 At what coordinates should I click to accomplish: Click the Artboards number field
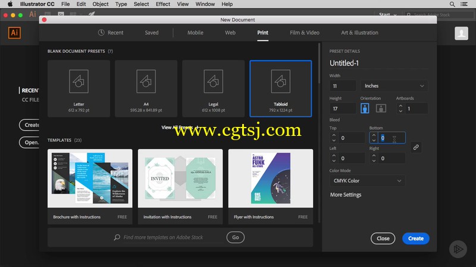click(416, 109)
